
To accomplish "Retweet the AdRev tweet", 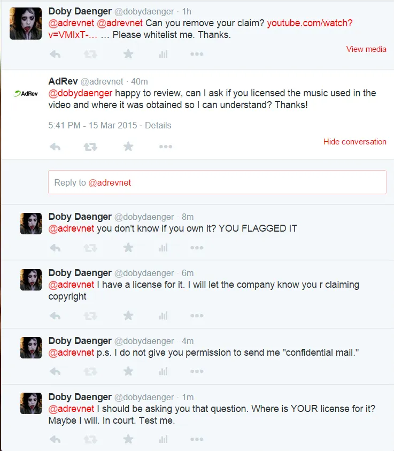I will pyautogui.click(x=90, y=147).
